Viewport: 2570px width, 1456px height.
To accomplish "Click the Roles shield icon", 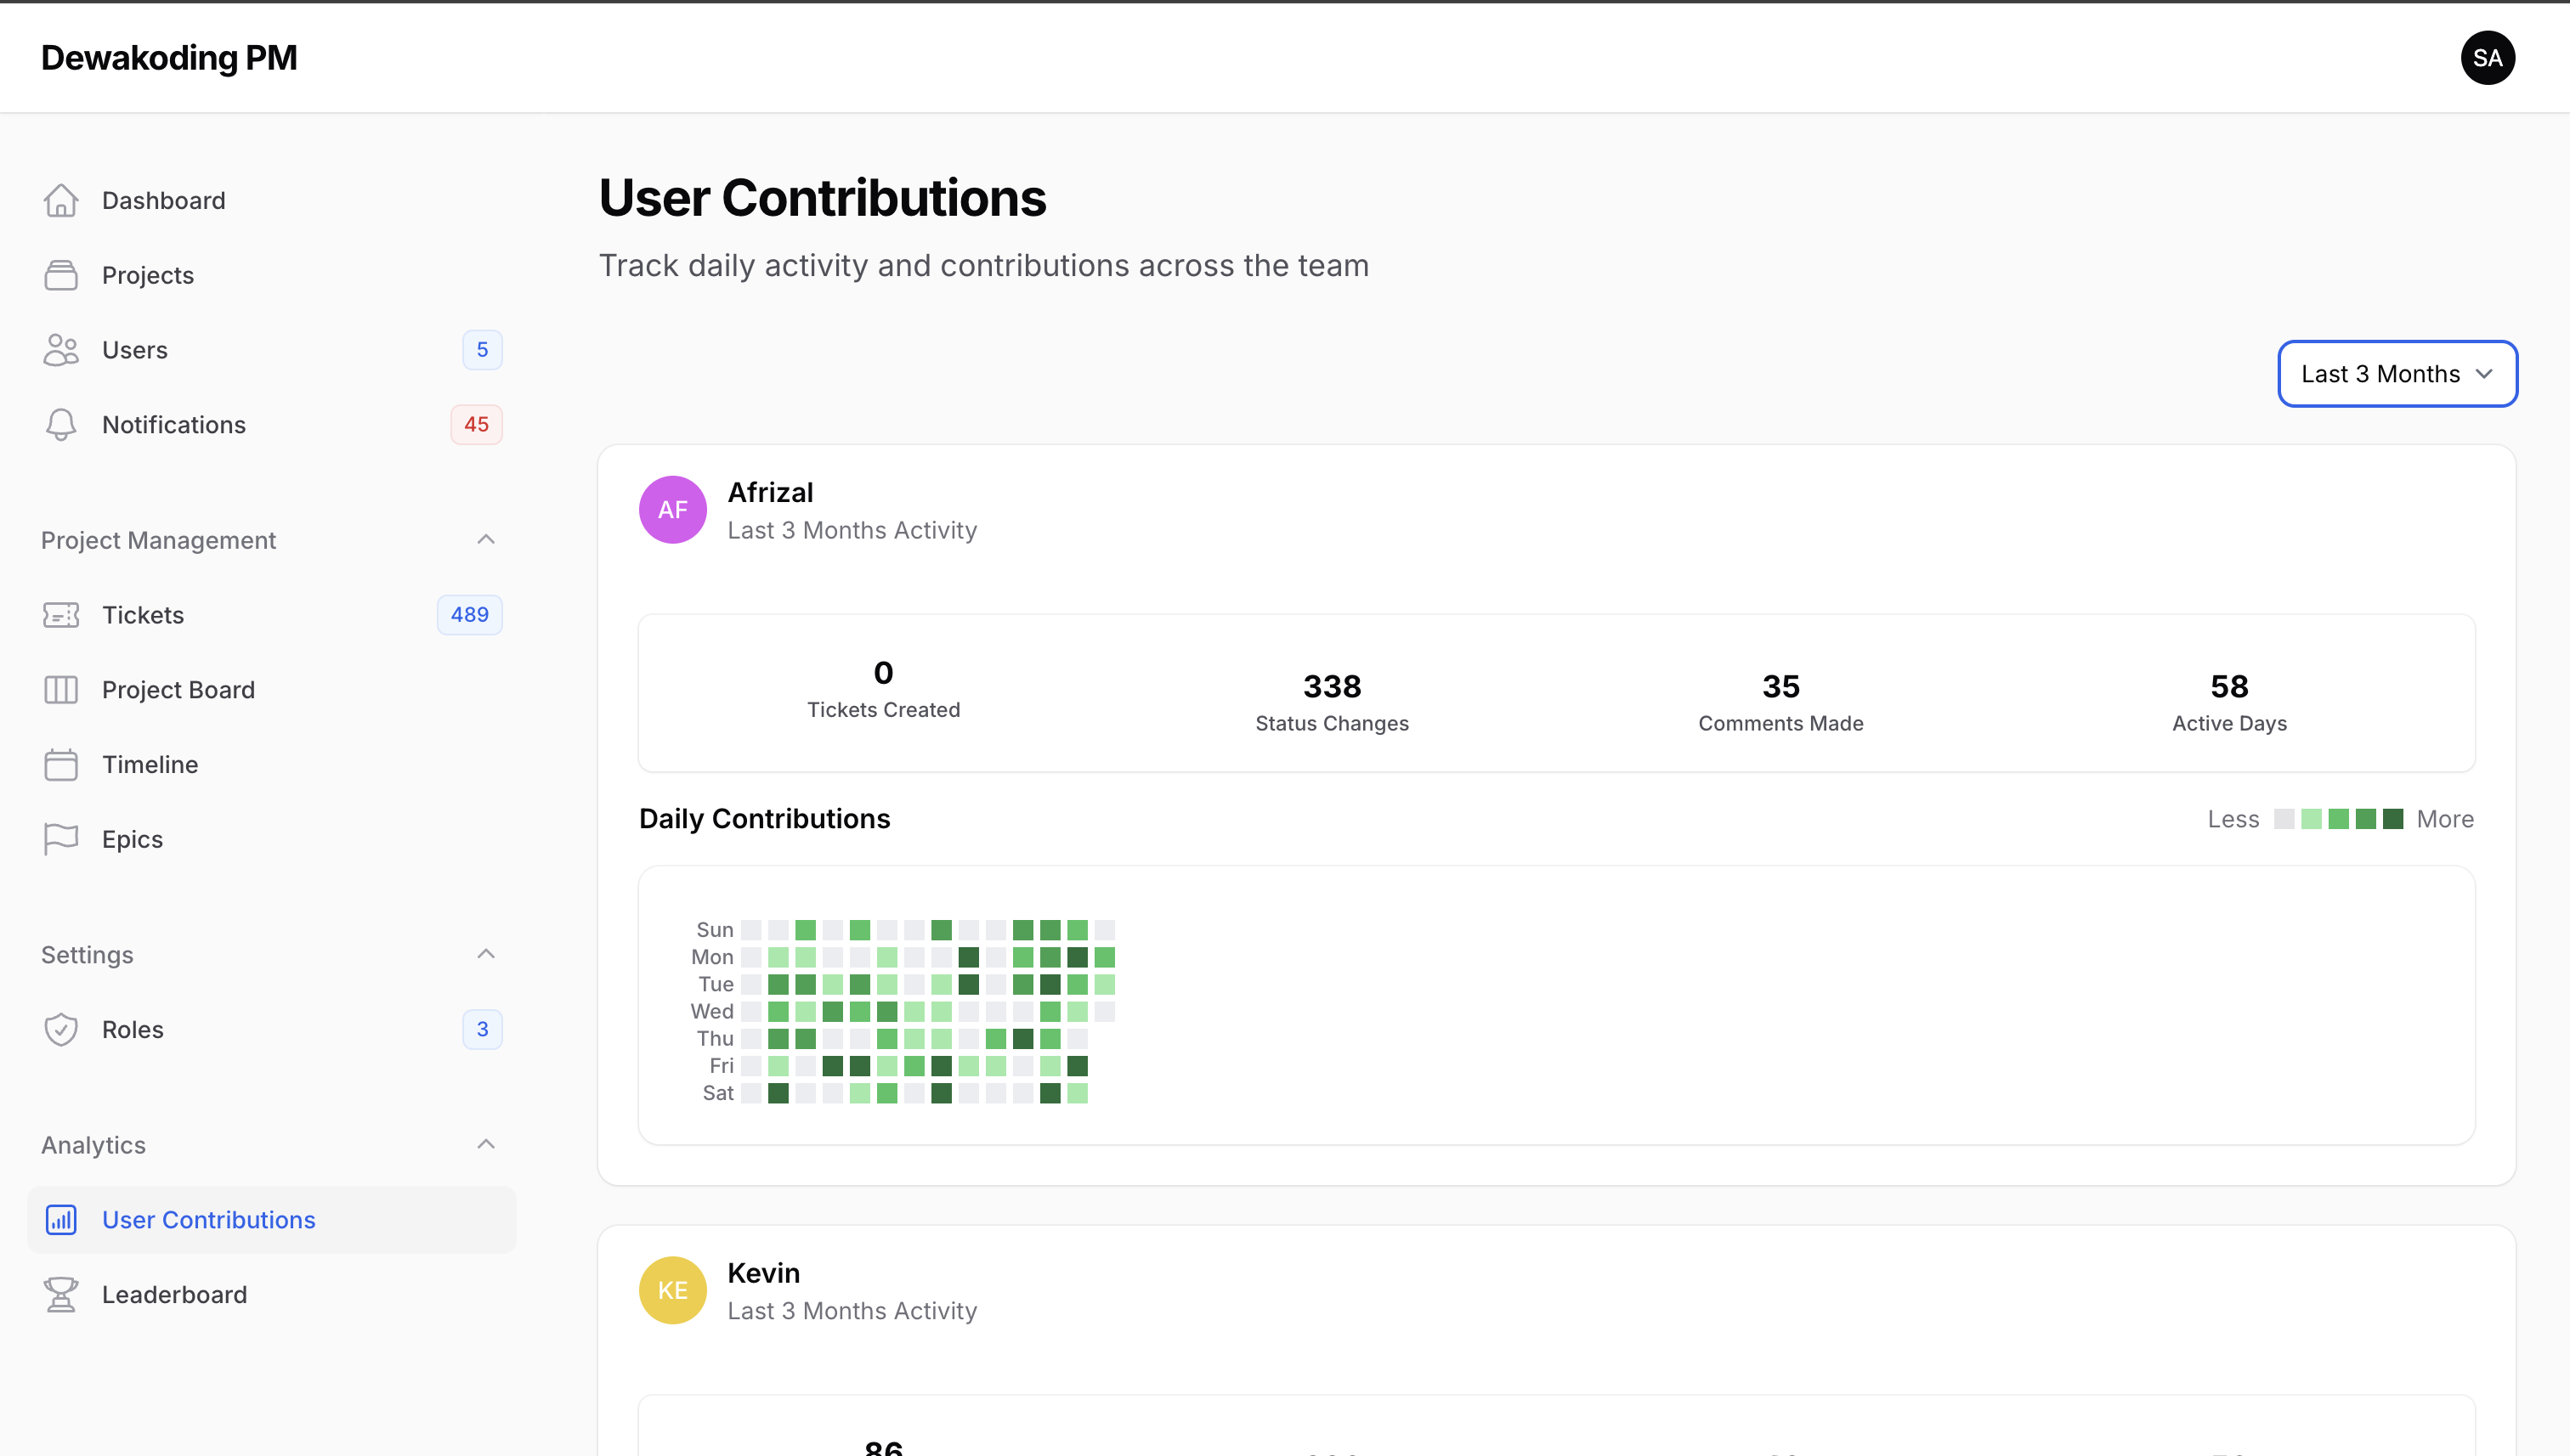I will click(61, 1029).
